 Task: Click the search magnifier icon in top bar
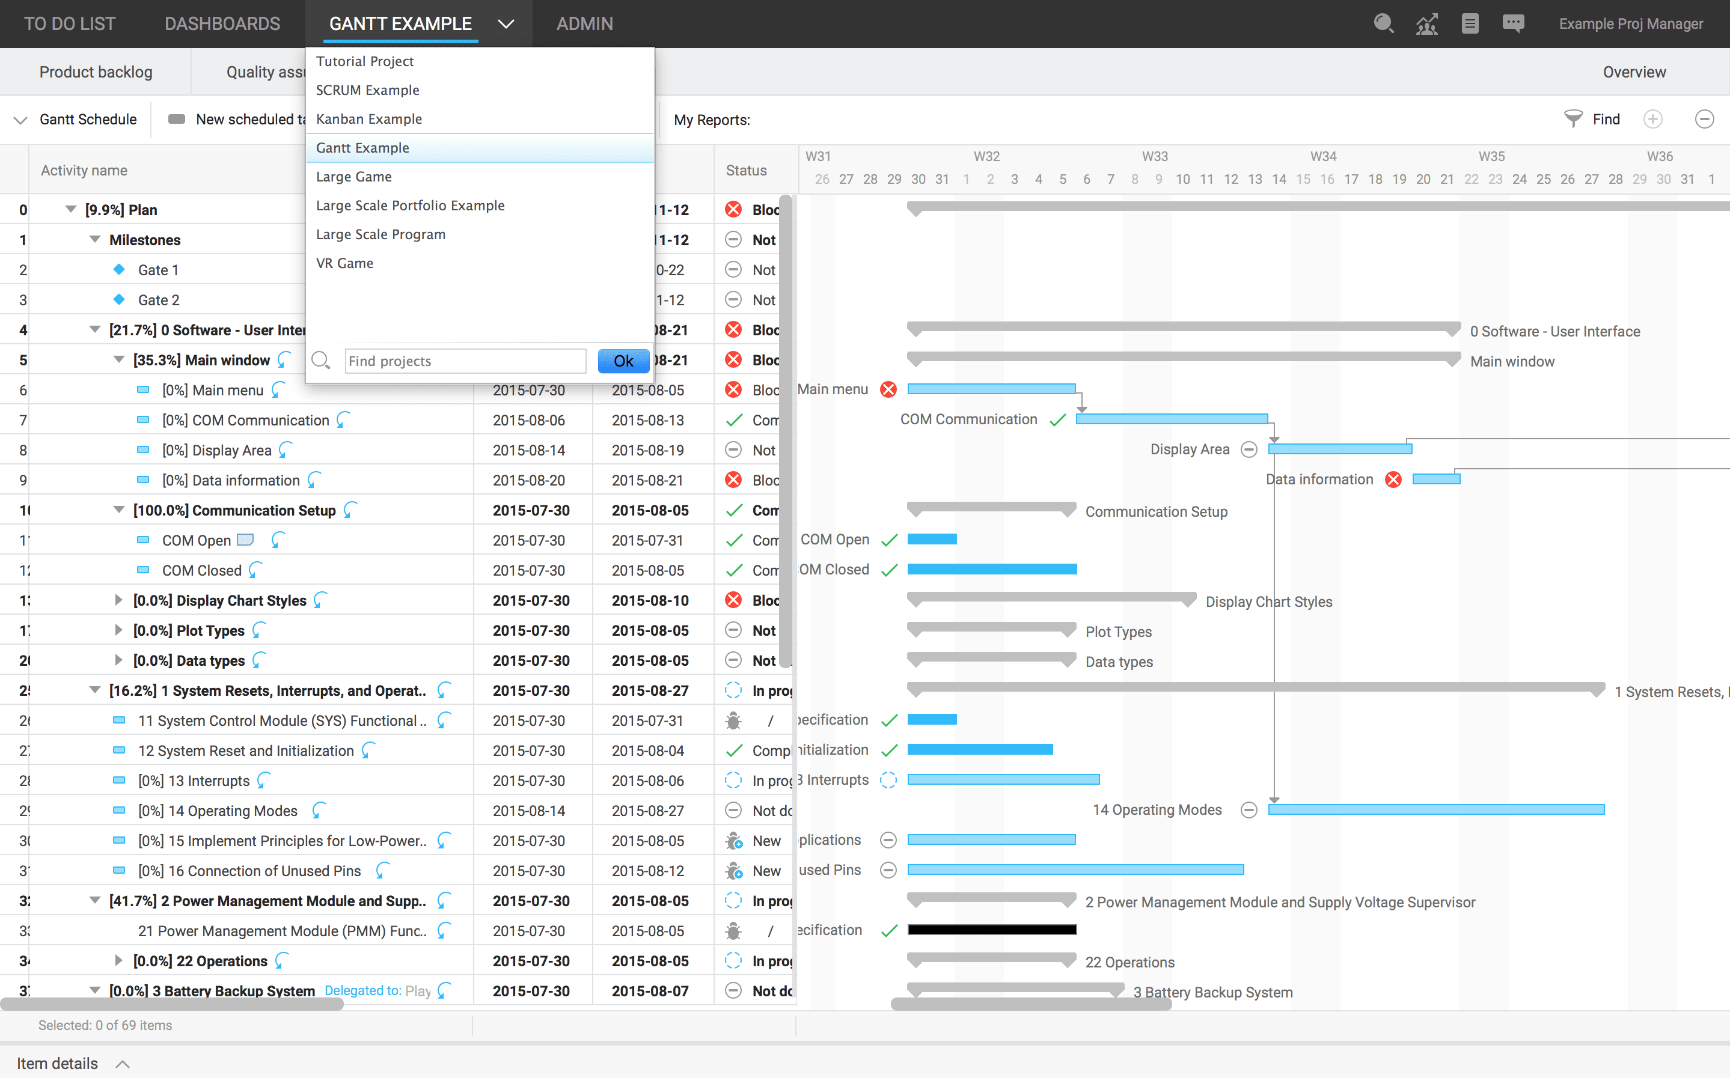pyautogui.click(x=1383, y=23)
